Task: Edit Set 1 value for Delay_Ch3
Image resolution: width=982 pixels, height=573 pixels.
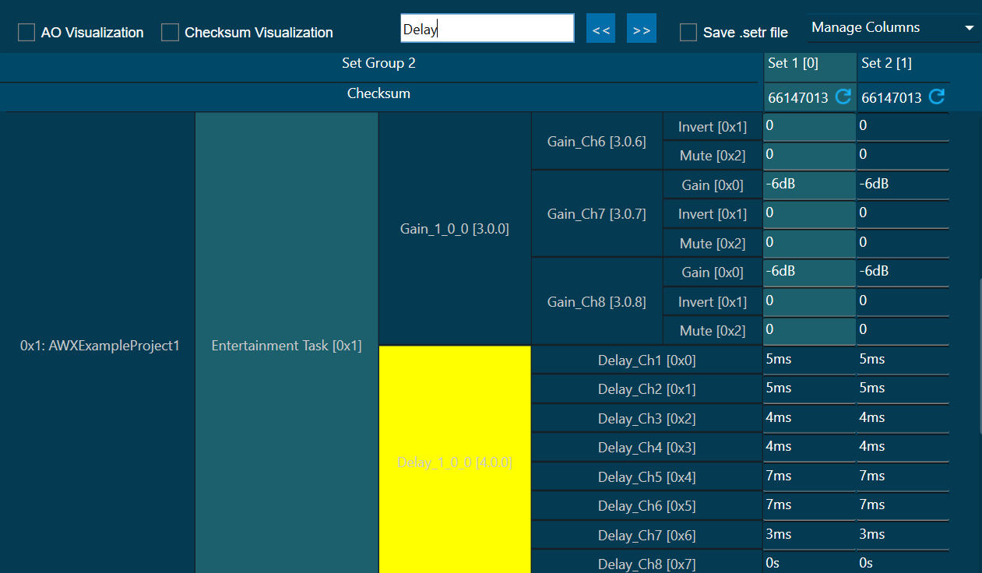Action: click(809, 418)
